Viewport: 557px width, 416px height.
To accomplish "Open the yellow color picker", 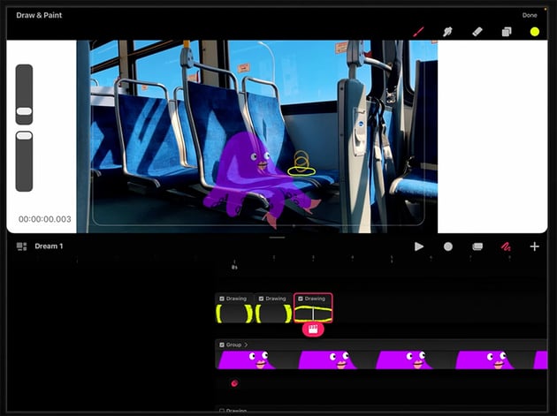I will pyautogui.click(x=535, y=32).
